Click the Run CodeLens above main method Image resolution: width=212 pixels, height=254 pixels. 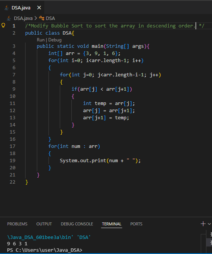click(41, 40)
